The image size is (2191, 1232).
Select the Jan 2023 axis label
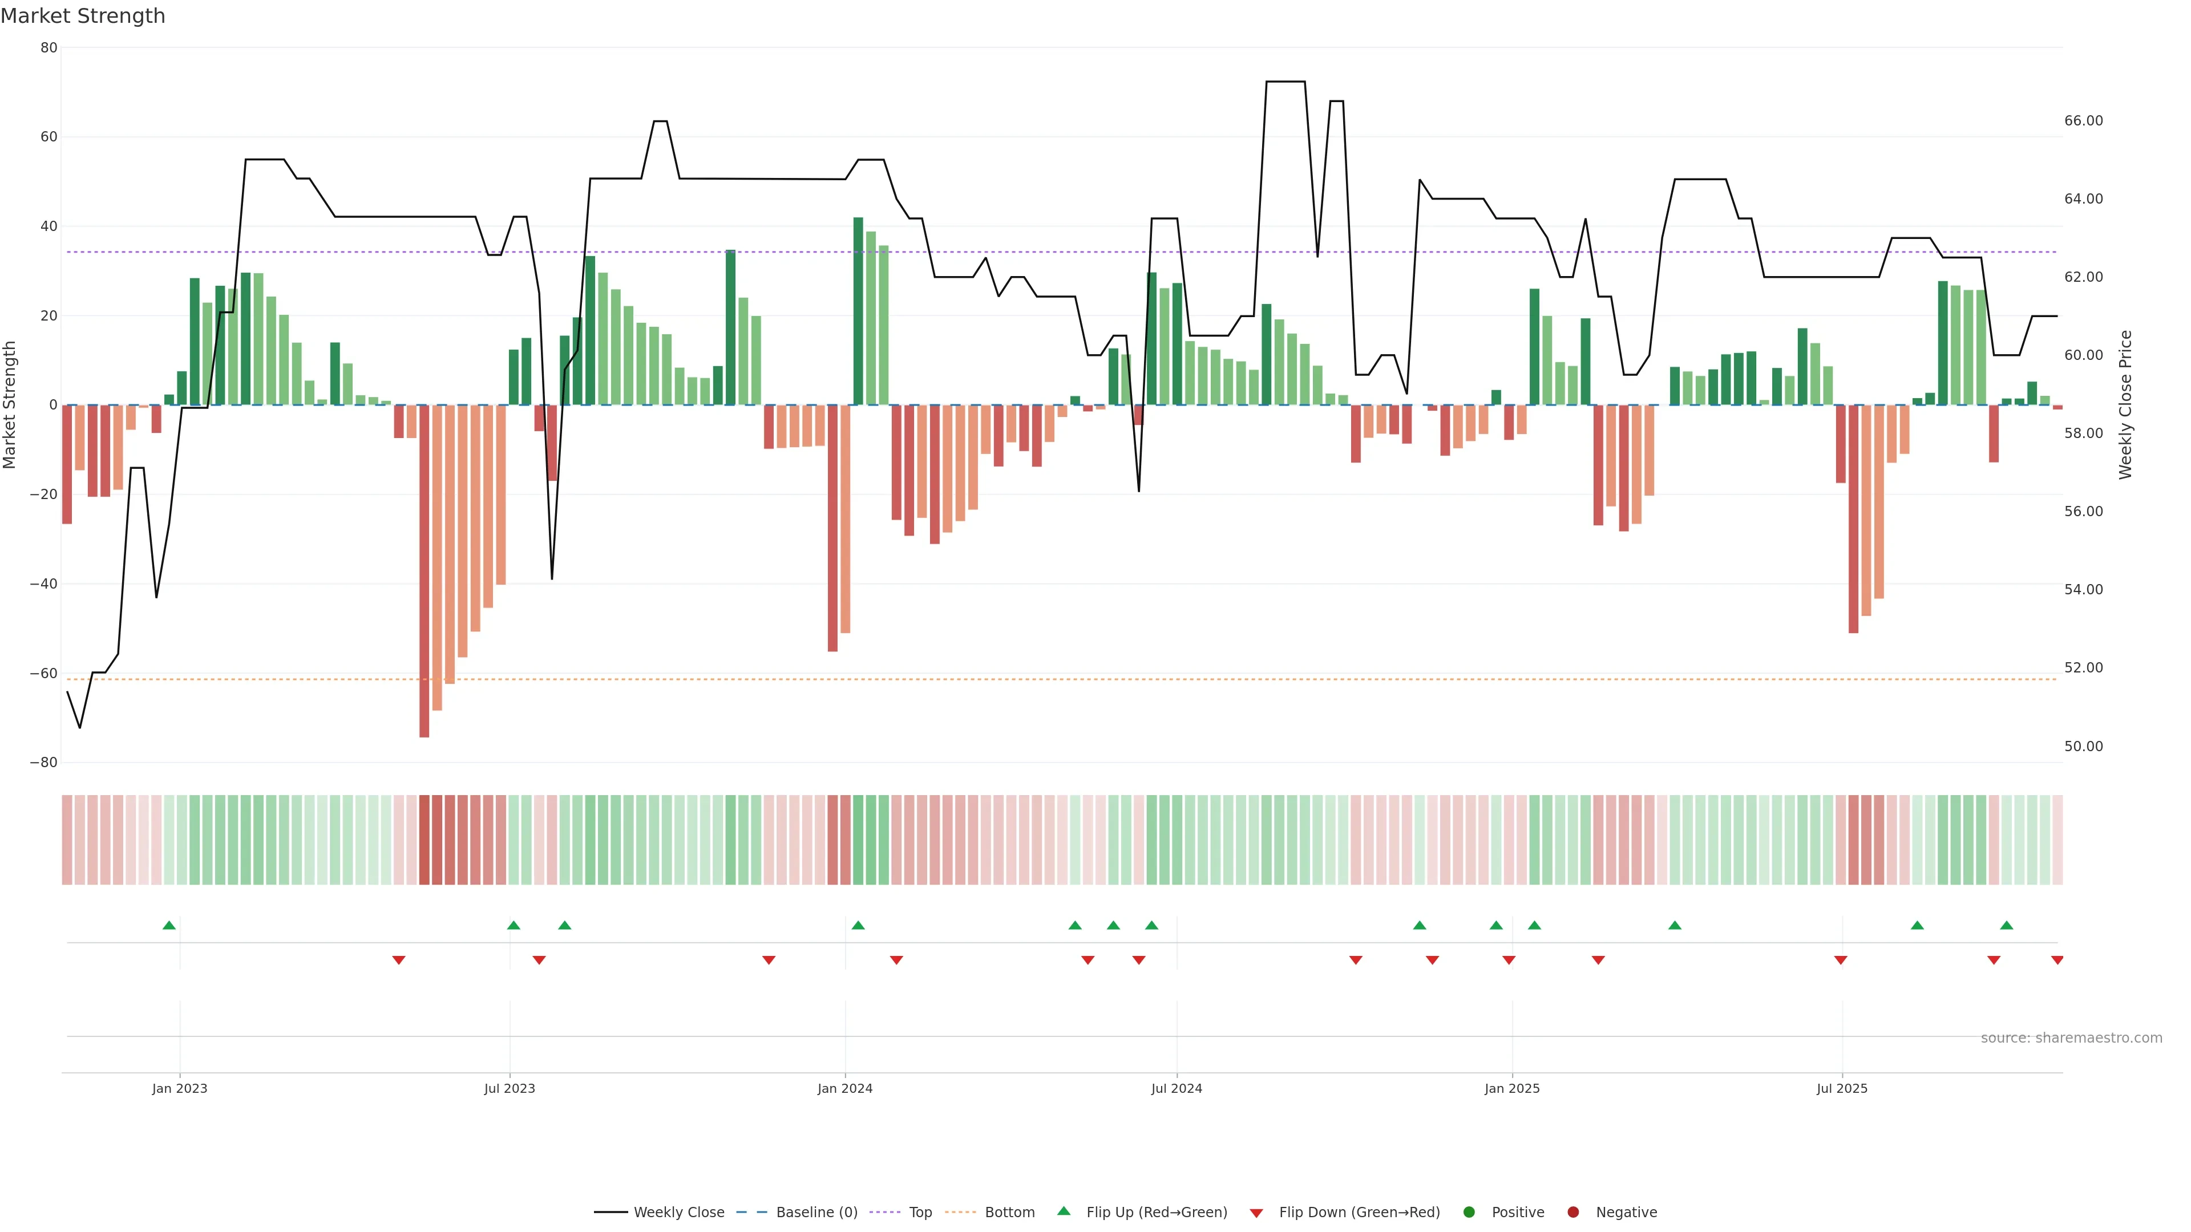click(180, 1088)
